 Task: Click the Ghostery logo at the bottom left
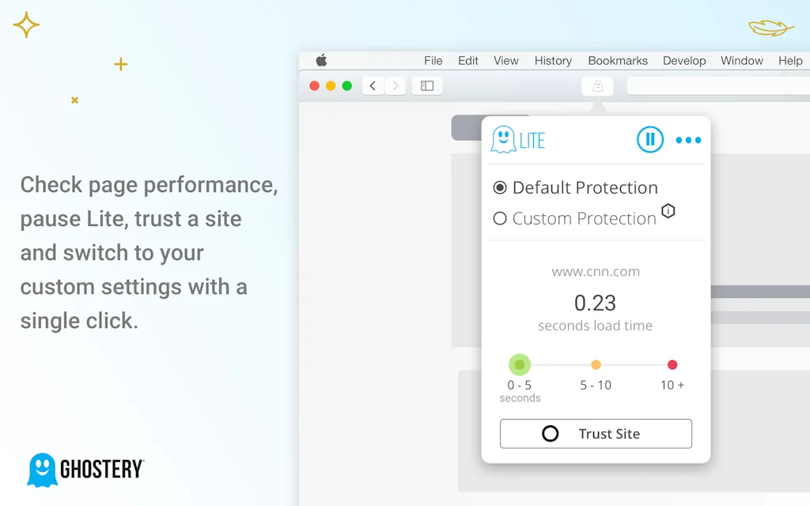coord(83,468)
